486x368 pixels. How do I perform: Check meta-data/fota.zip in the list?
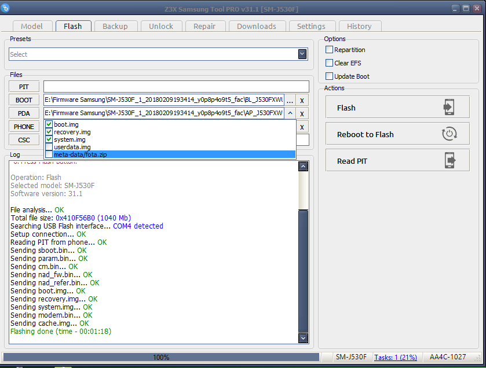49,154
